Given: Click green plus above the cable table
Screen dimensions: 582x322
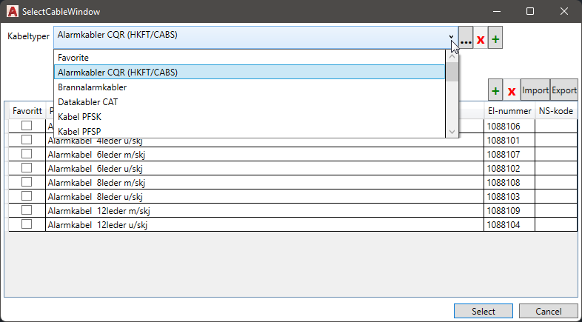Looking at the screenshot, I should 495,90.
